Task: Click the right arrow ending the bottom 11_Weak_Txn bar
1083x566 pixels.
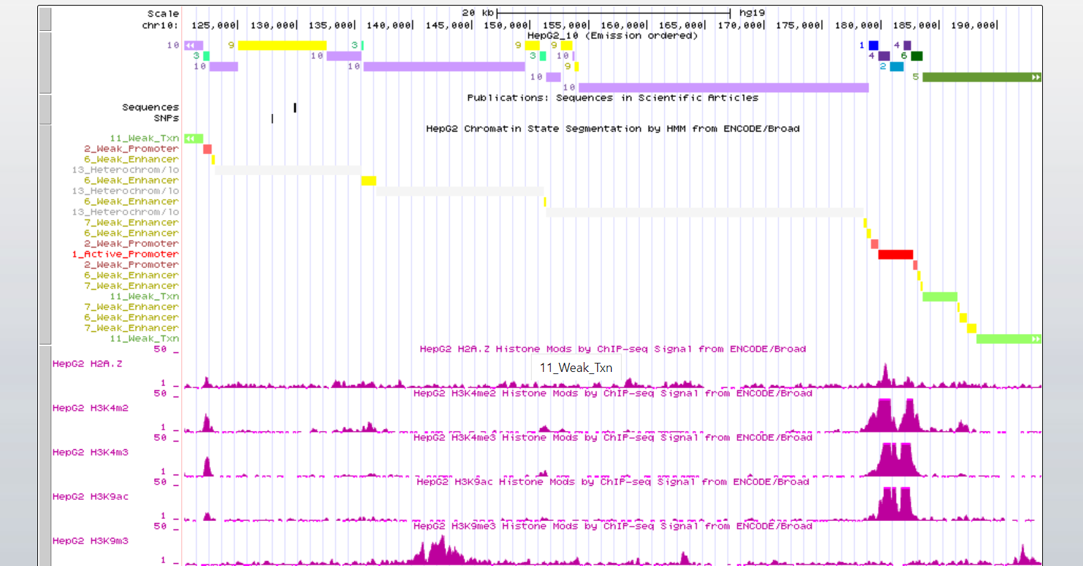Action: pos(1037,338)
